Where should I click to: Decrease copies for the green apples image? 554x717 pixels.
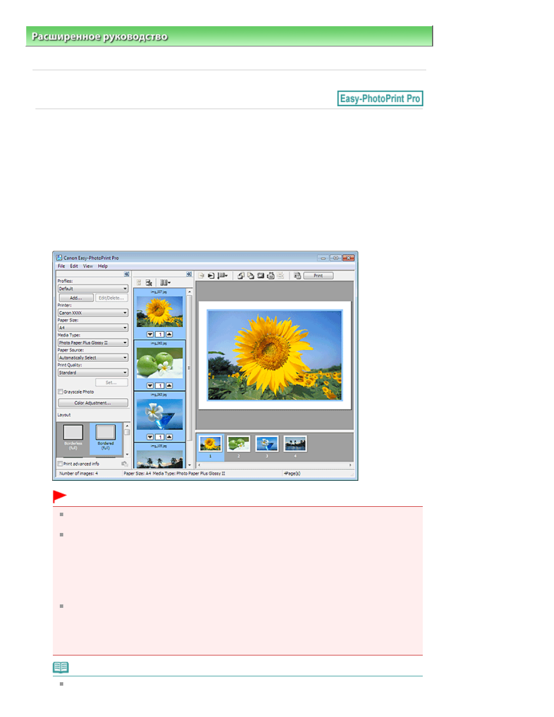150,385
